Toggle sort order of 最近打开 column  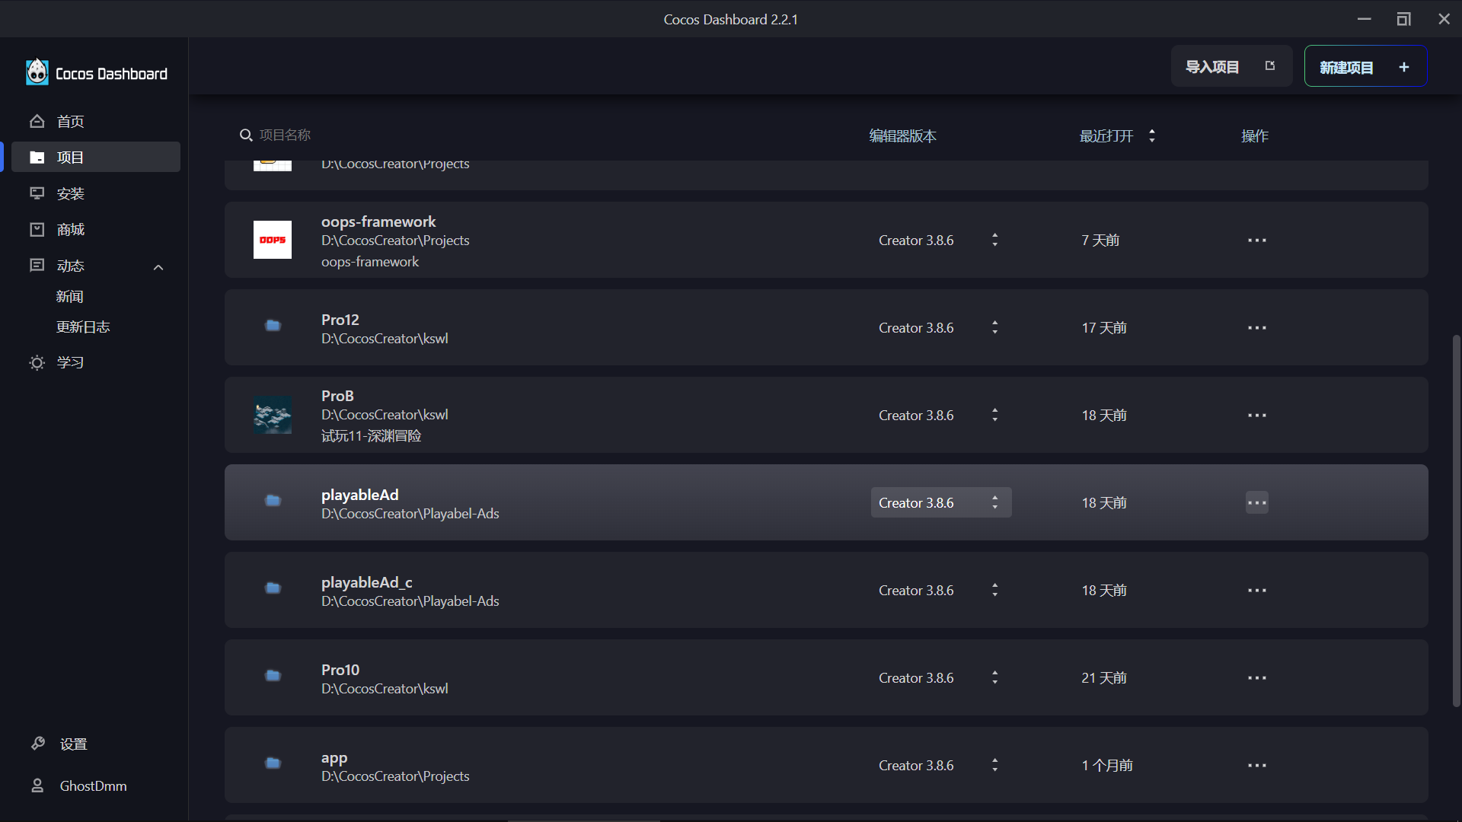(x=1151, y=135)
